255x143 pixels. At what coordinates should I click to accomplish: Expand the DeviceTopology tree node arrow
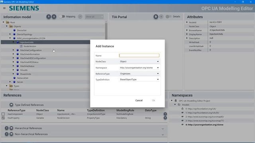click(x=10, y=34)
